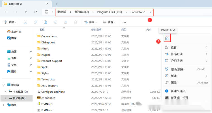Click the Configure EndNote application icon
212x113 pixels.
tap(39, 92)
